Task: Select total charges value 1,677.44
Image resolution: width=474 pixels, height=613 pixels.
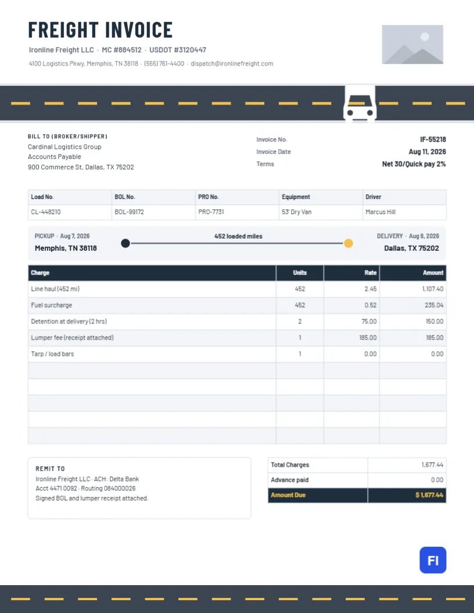Action: point(432,465)
